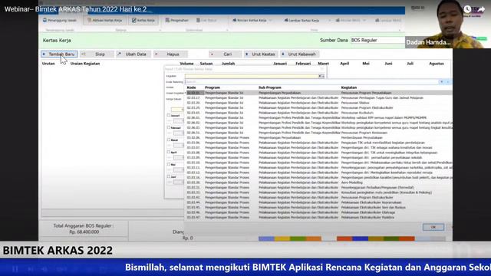
Task: Expand the Rincian Kertas Kerja dropdown arrow
Action: (270, 21)
